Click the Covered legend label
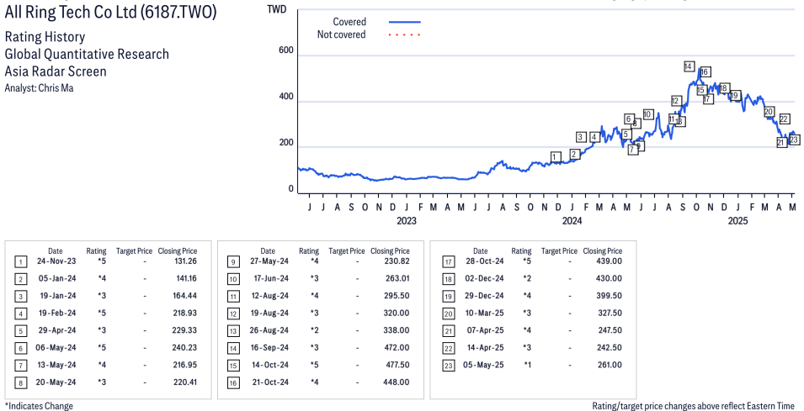This screenshot has width=804, height=411. [349, 22]
